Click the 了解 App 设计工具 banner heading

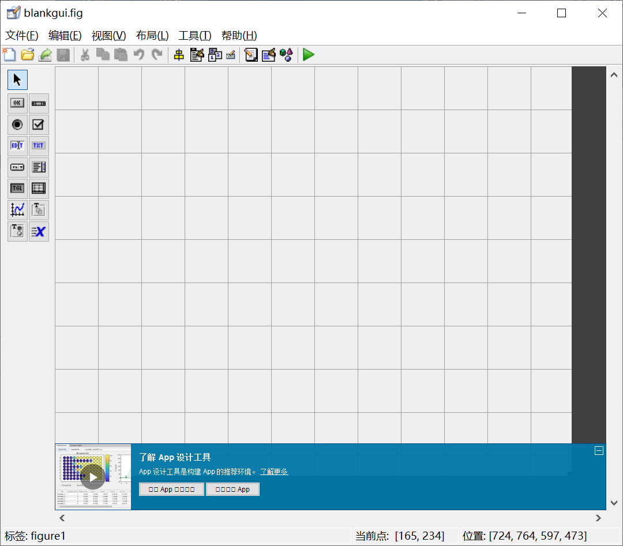[175, 457]
